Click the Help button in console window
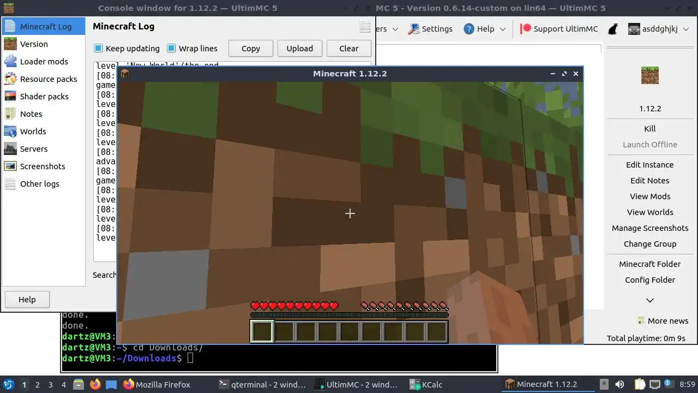The width and height of the screenshot is (698, 393). (x=27, y=300)
